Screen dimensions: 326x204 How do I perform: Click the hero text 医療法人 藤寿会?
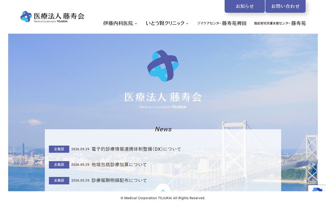[163, 97]
